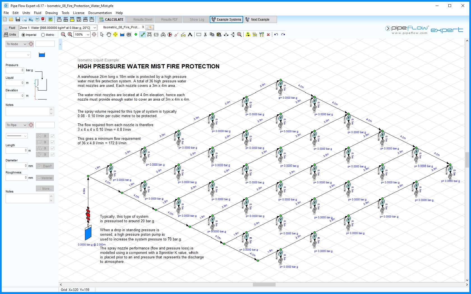Toggle the pump count checkbox in pipe pane
This screenshot has width=471, height=294.
(x=52, y=154)
